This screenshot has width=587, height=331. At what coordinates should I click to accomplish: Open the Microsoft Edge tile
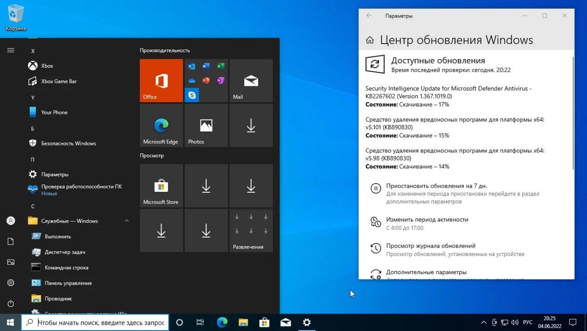[161, 125]
